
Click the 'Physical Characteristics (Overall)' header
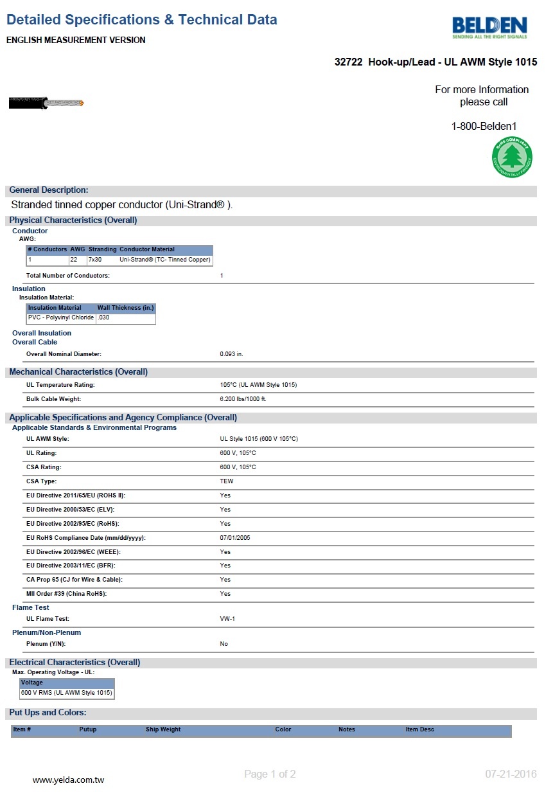click(x=73, y=220)
